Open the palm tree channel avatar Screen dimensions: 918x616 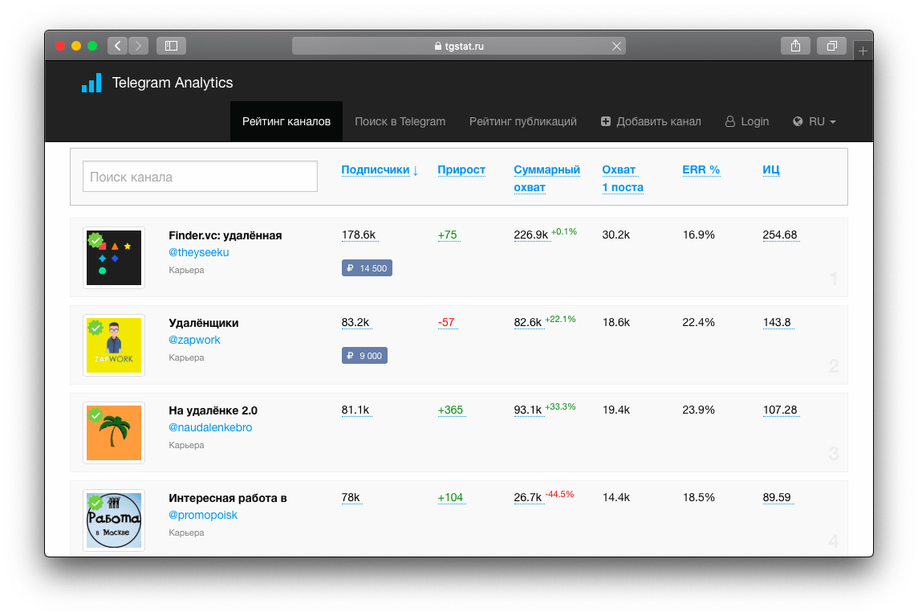(x=114, y=432)
